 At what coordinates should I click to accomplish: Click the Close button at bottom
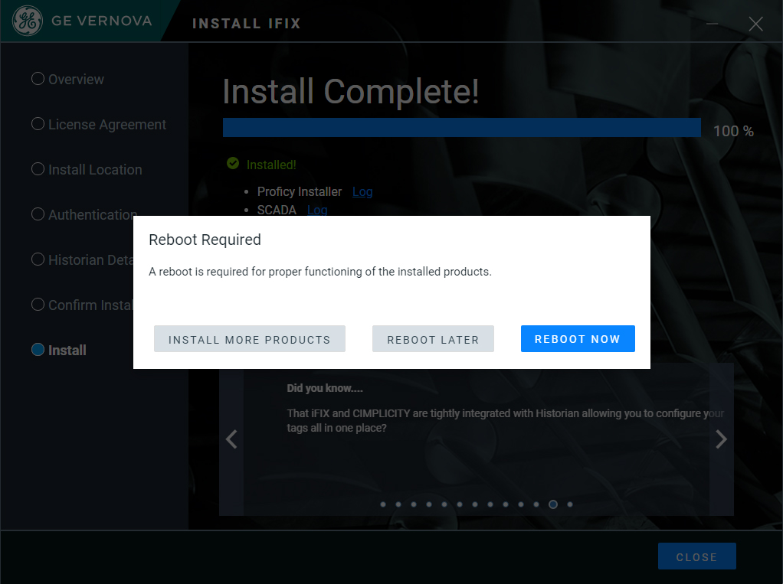point(697,556)
